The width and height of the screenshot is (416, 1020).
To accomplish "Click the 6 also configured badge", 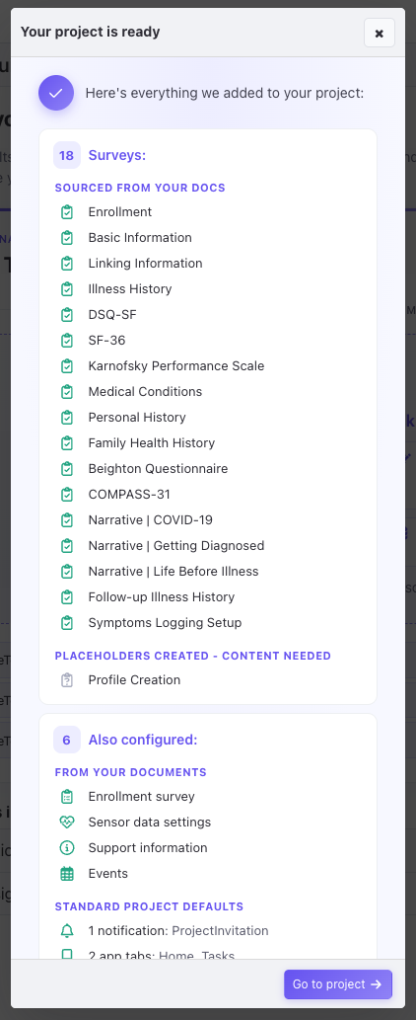I will (67, 740).
